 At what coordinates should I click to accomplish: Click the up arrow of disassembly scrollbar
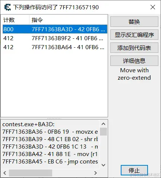(x=103, y=124)
